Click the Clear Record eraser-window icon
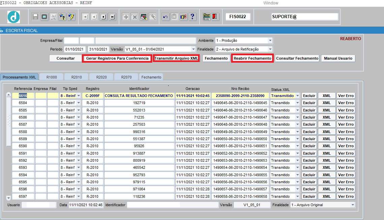Viewport: 384px width, 220px height. (x=144, y=17)
